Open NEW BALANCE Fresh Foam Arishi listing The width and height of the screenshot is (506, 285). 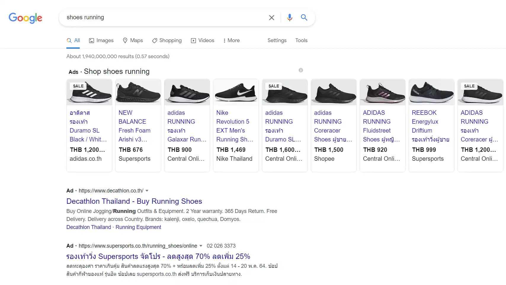tap(134, 126)
